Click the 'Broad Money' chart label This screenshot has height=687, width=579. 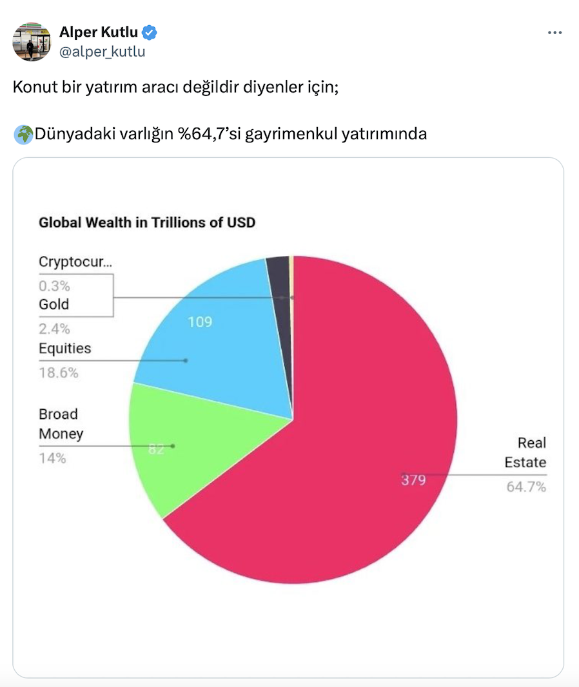pyautogui.click(x=61, y=423)
